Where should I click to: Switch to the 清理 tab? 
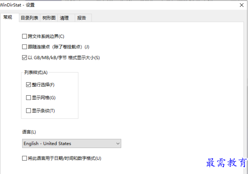tap(66, 18)
